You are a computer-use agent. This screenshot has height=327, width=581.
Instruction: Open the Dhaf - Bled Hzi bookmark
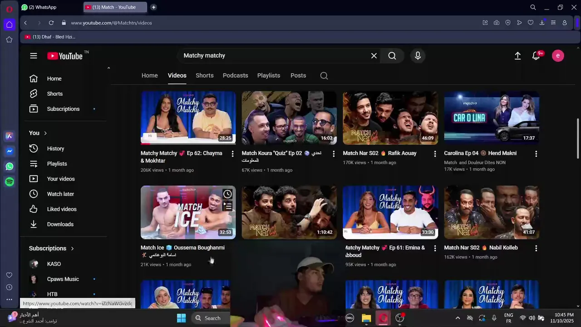tap(50, 37)
